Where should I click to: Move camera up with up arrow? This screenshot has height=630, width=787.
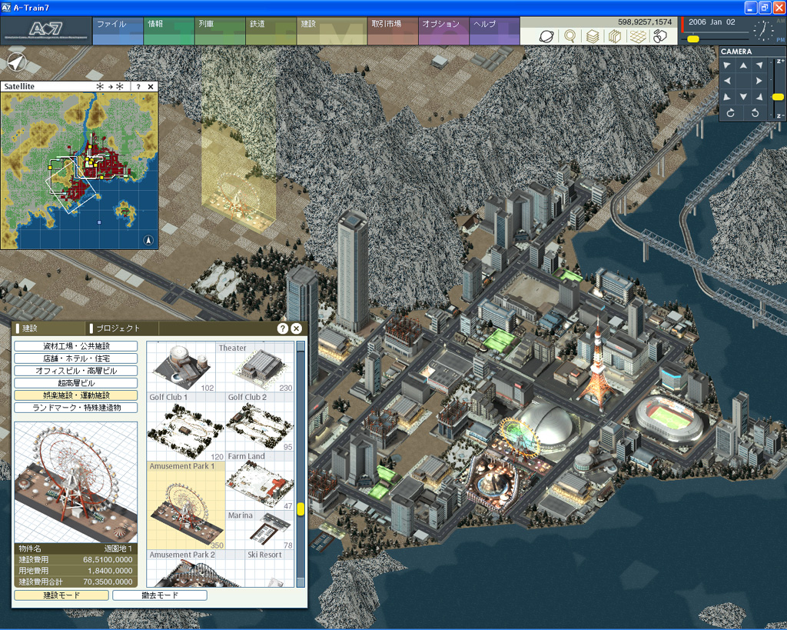(743, 65)
